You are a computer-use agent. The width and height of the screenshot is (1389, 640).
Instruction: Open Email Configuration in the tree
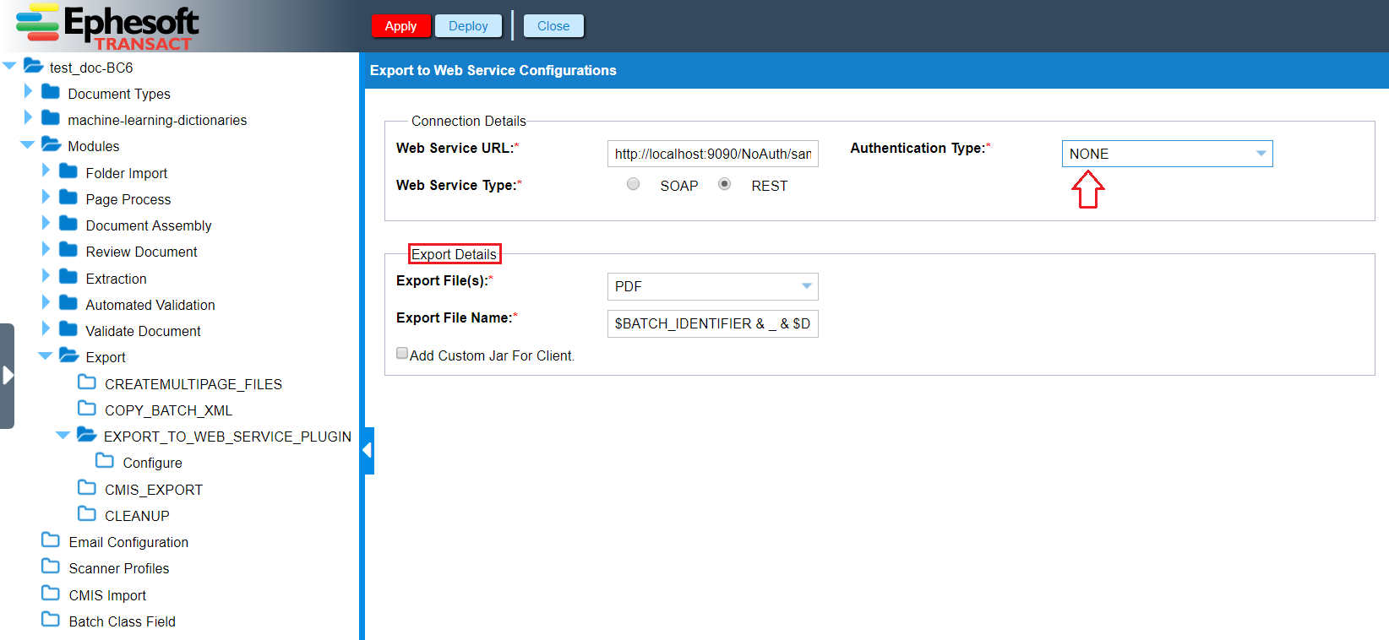[128, 542]
